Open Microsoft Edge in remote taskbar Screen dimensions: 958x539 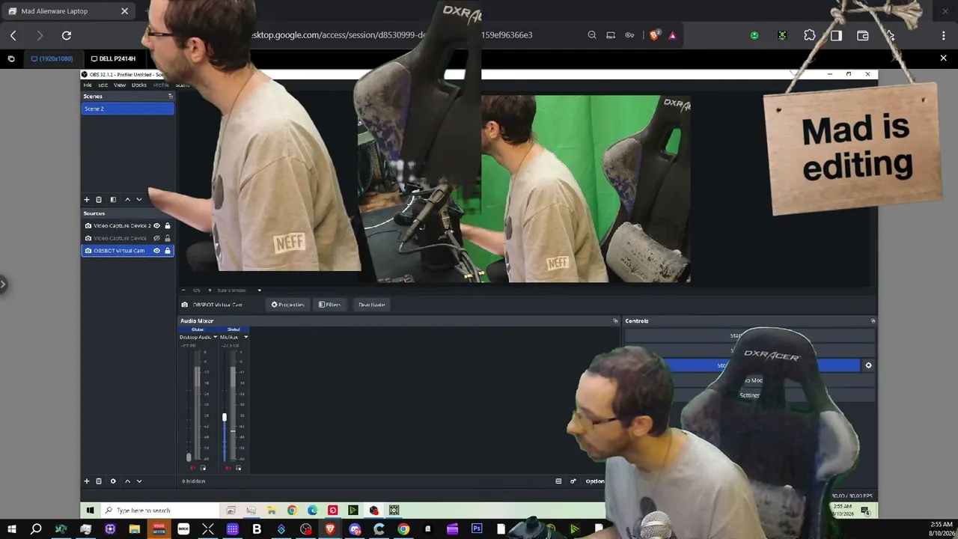pyautogui.click(x=312, y=511)
